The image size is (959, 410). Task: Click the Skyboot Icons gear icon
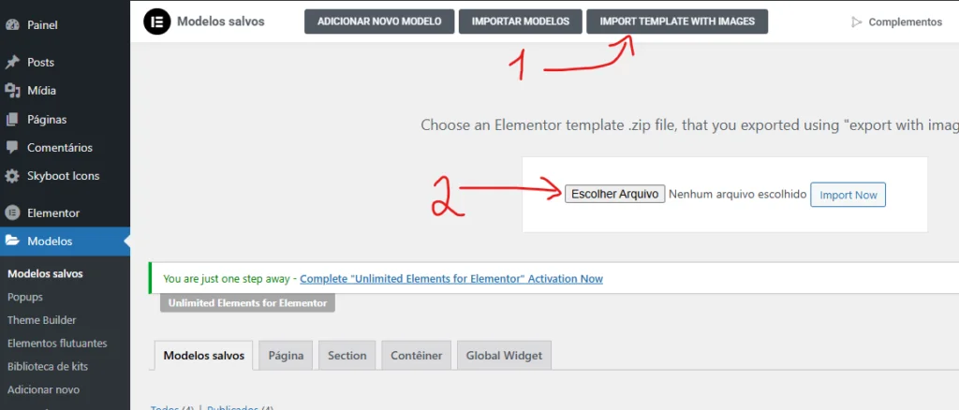click(x=12, y=176)
